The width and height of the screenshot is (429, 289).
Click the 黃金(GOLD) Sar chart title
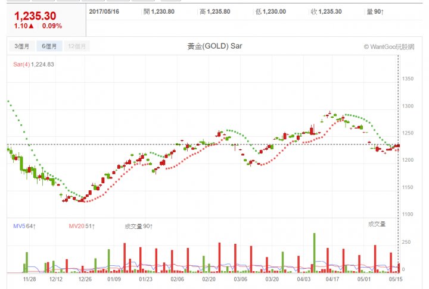point(214,46)
